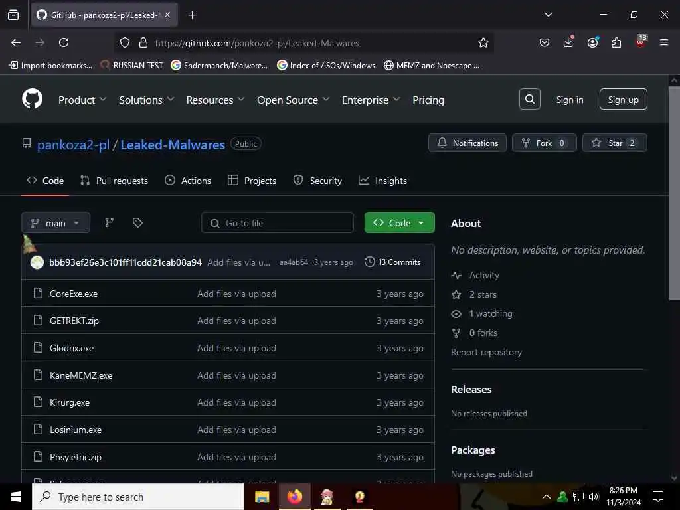Screen dimensions: 680x510
Task: Open the green Code dropdown button
Action: tap(399, 222)
